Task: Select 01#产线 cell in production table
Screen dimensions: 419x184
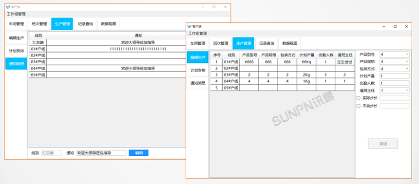Action: pyautogui.click(x=231, y=62)
